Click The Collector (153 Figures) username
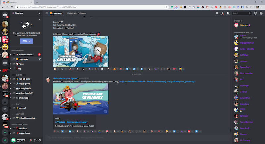This screenshot has width=265, height=144. coord(65,79)
